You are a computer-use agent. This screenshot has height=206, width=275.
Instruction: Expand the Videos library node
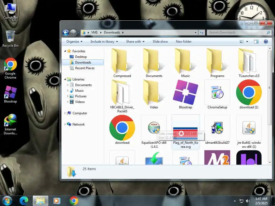[x=68, y=102]
